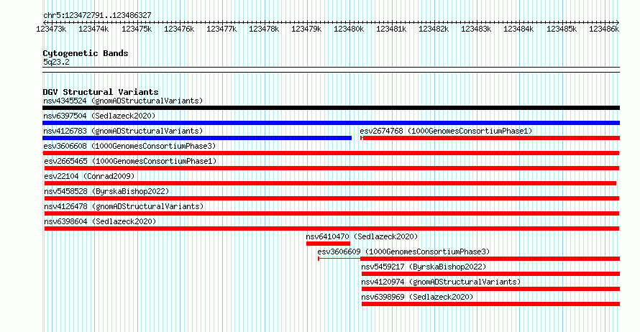Open esv3606608 1000GenomesConsortiumPhase3 label
640x332 pixels.
(129, 146)
